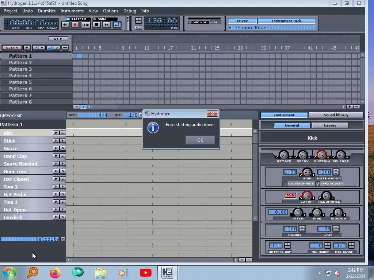This screenshot has width=374, height=280.
Task: Select the song editor draw mode icon
Action: click(57, 47)
